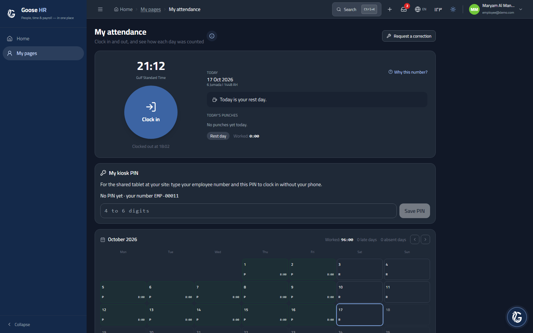The width and height of the screenshot is (533, 333).
Task: Open the inbox notifications icon
Action: [x=404, y=9]
